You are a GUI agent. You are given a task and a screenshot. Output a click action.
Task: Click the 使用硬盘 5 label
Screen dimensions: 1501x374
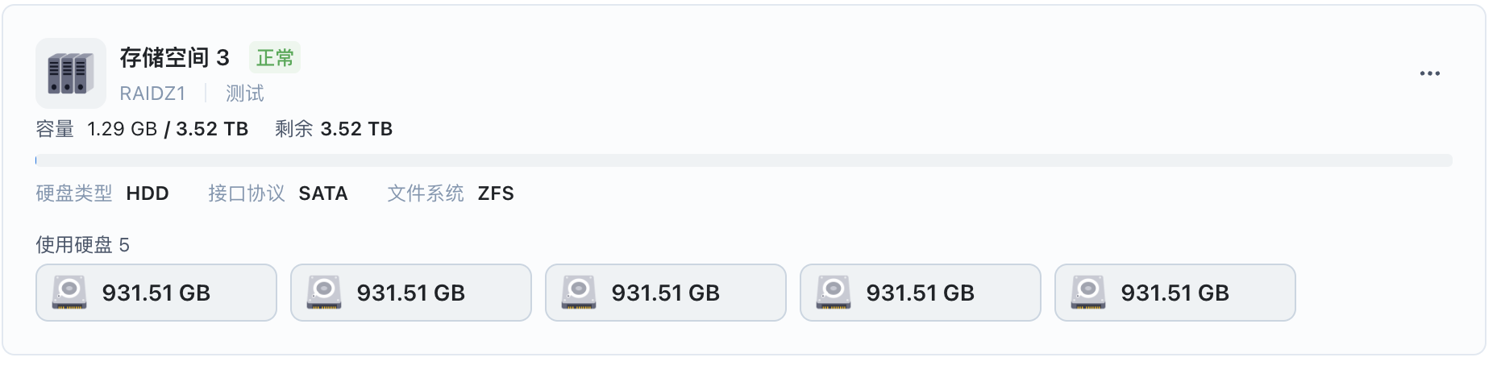click(82, 245)
